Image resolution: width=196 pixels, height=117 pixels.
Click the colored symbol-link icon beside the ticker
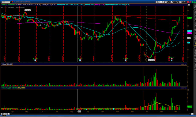(x=13, y=2)
